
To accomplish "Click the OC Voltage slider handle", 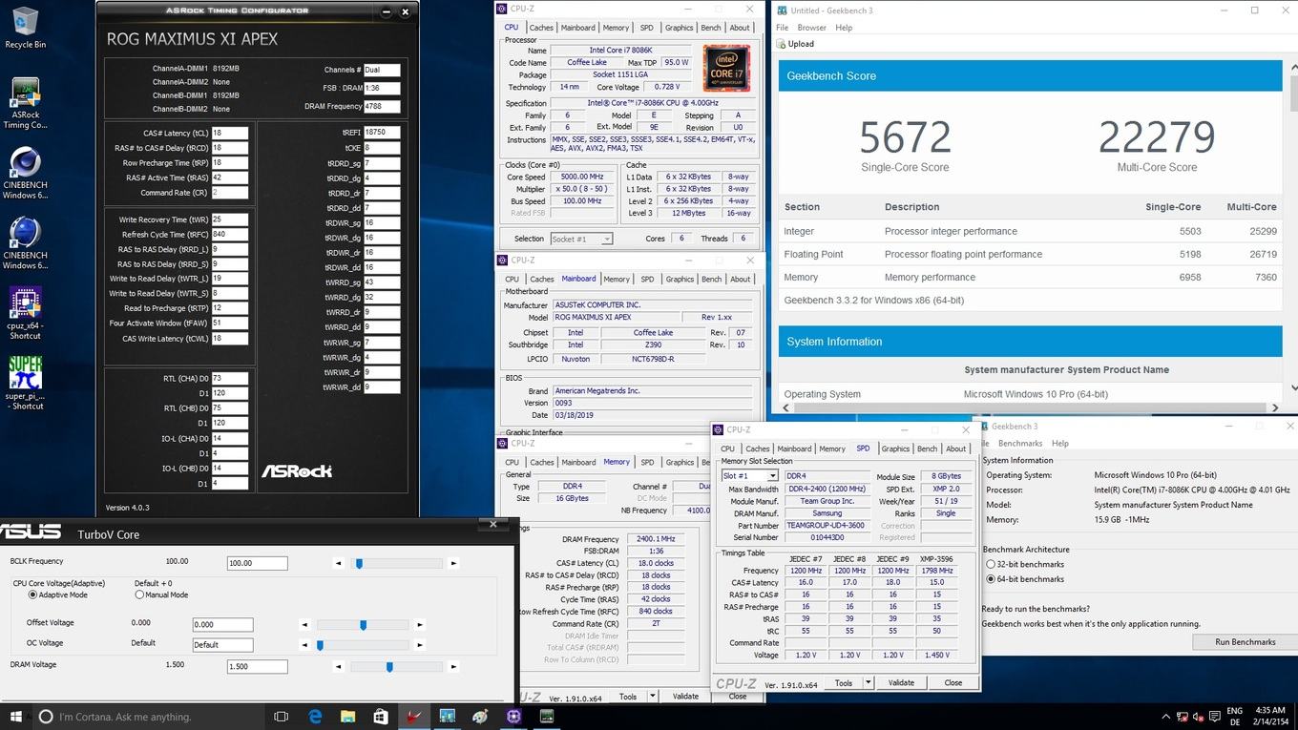I will 320,645.
